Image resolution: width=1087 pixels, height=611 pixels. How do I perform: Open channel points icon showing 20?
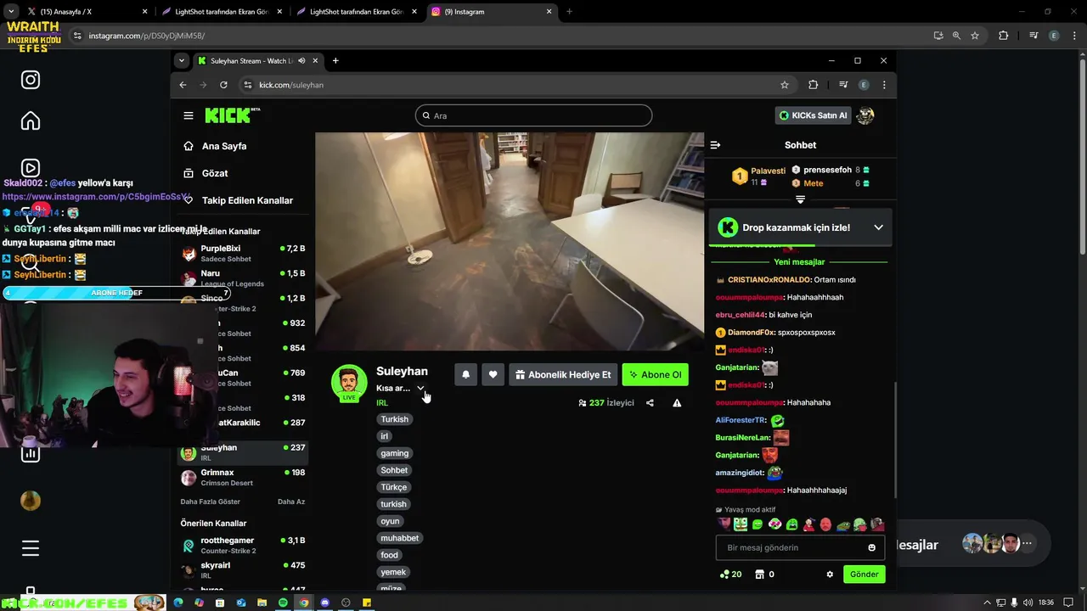pyautogui.click(x=730, y=575)
